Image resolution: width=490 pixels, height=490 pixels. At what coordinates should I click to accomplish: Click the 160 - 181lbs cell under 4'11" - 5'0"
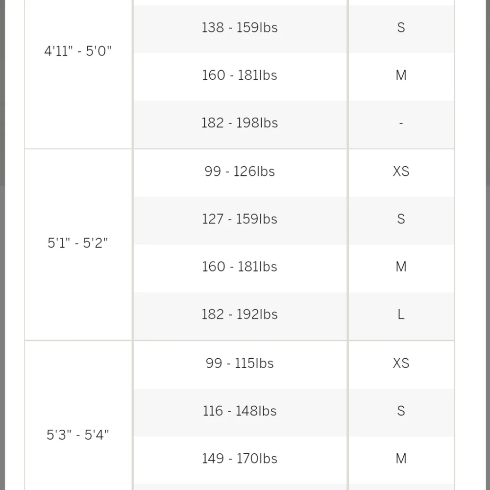240,76
